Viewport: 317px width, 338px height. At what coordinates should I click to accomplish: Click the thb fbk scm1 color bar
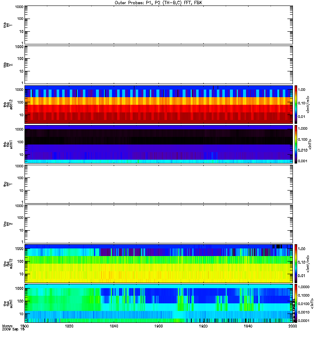click(296, 144)
